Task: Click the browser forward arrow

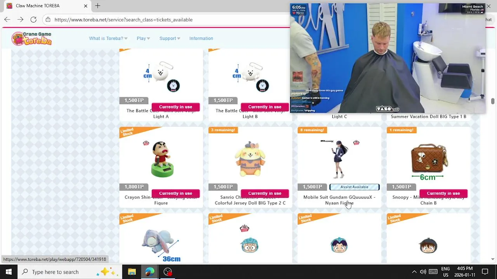Action: (20, 19)
